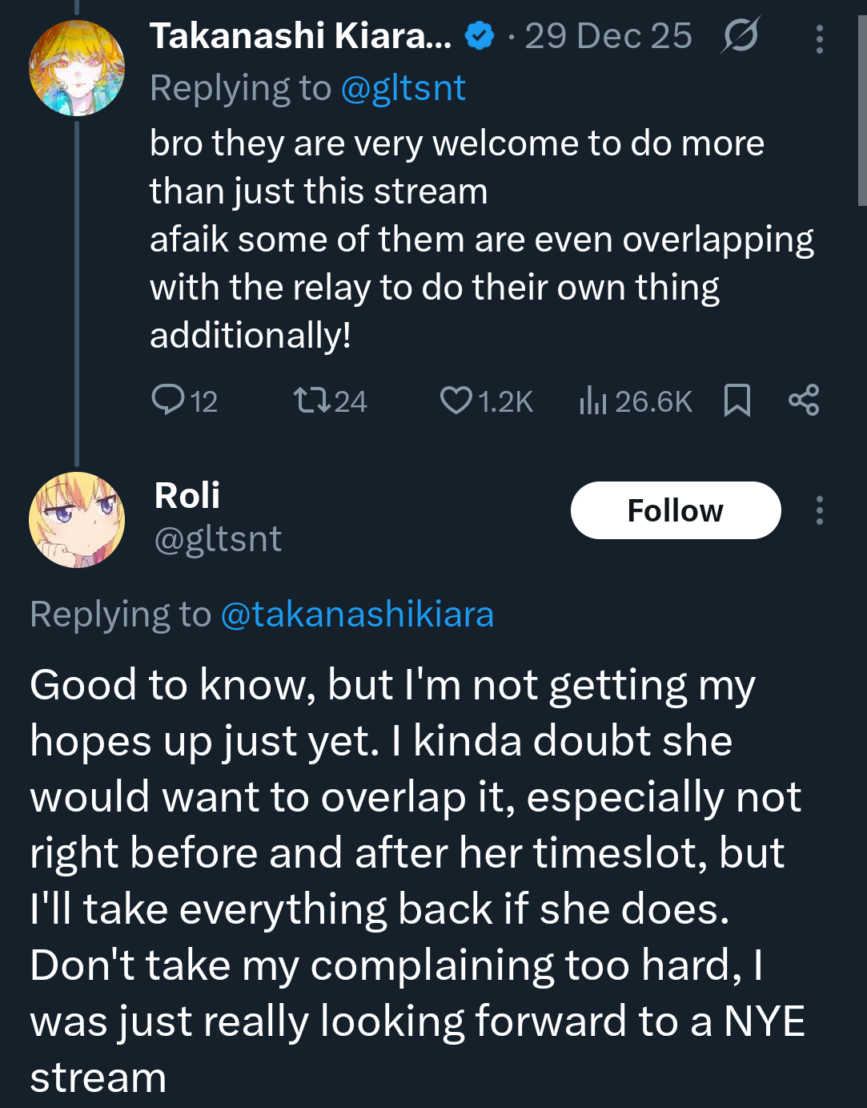This screenshot has height=1108, width=867.
Task: Open Takanashi Kiara's profile picture
Action: (x=77, y=69)
